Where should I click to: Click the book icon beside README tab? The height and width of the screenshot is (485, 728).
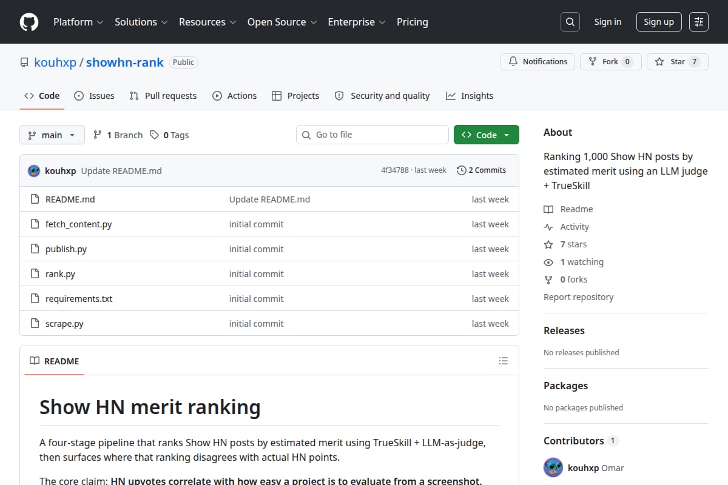coord(35,361)
